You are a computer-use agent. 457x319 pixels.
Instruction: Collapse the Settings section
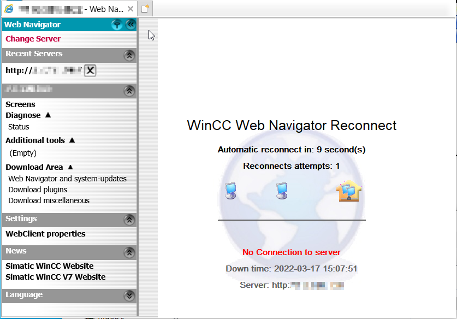click(x=129, y=220)
